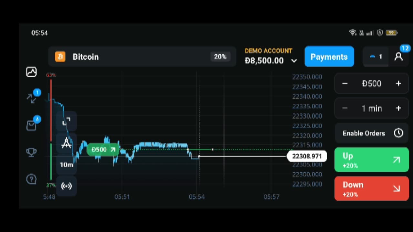
Task: Tap the battery status icon
Action: (x=392, y=33)
